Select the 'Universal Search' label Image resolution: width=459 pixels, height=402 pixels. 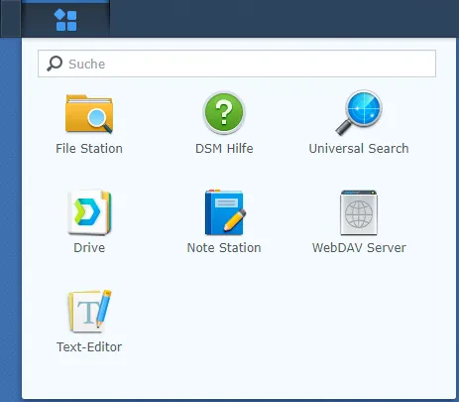click(x=359, y=149)
